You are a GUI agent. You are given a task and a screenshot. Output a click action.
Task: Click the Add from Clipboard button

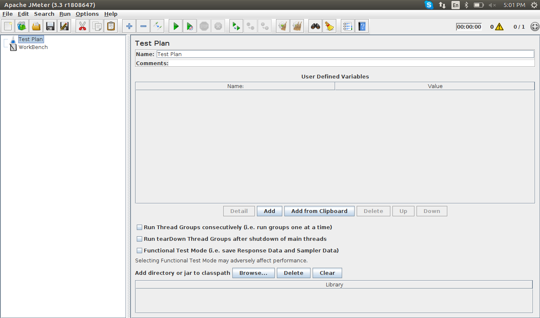tap(319, 211)
